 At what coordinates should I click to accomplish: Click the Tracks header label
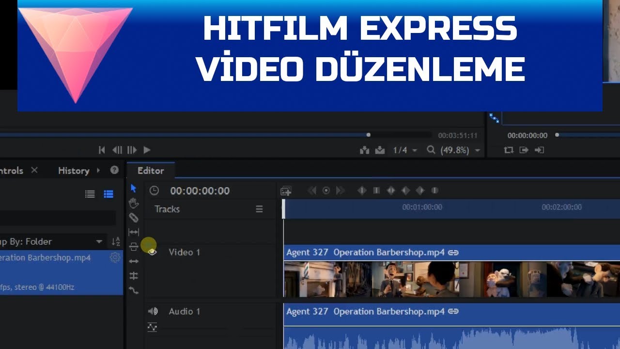coord(167,209)
